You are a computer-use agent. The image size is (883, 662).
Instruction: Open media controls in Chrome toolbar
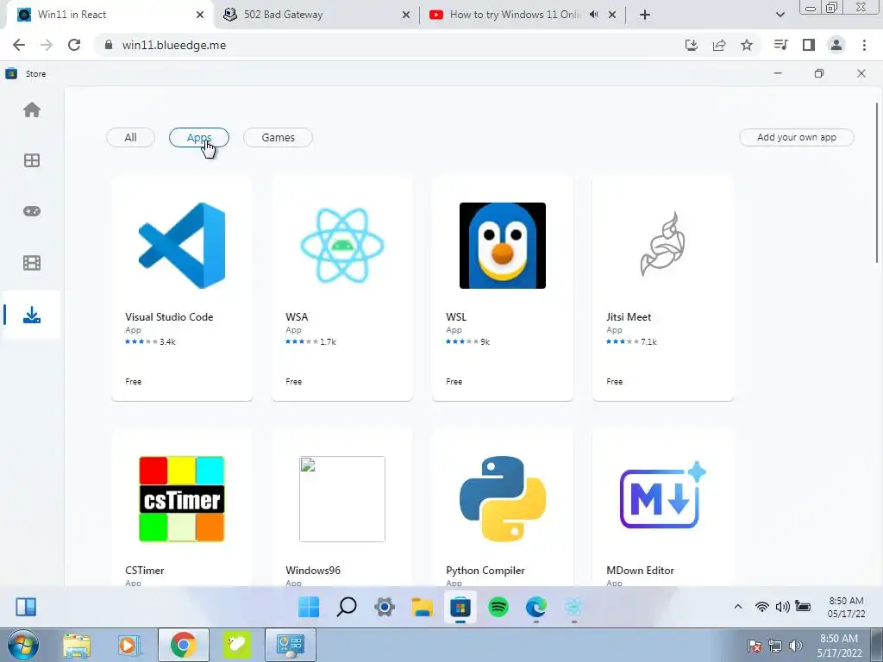[x=780, y=45]
